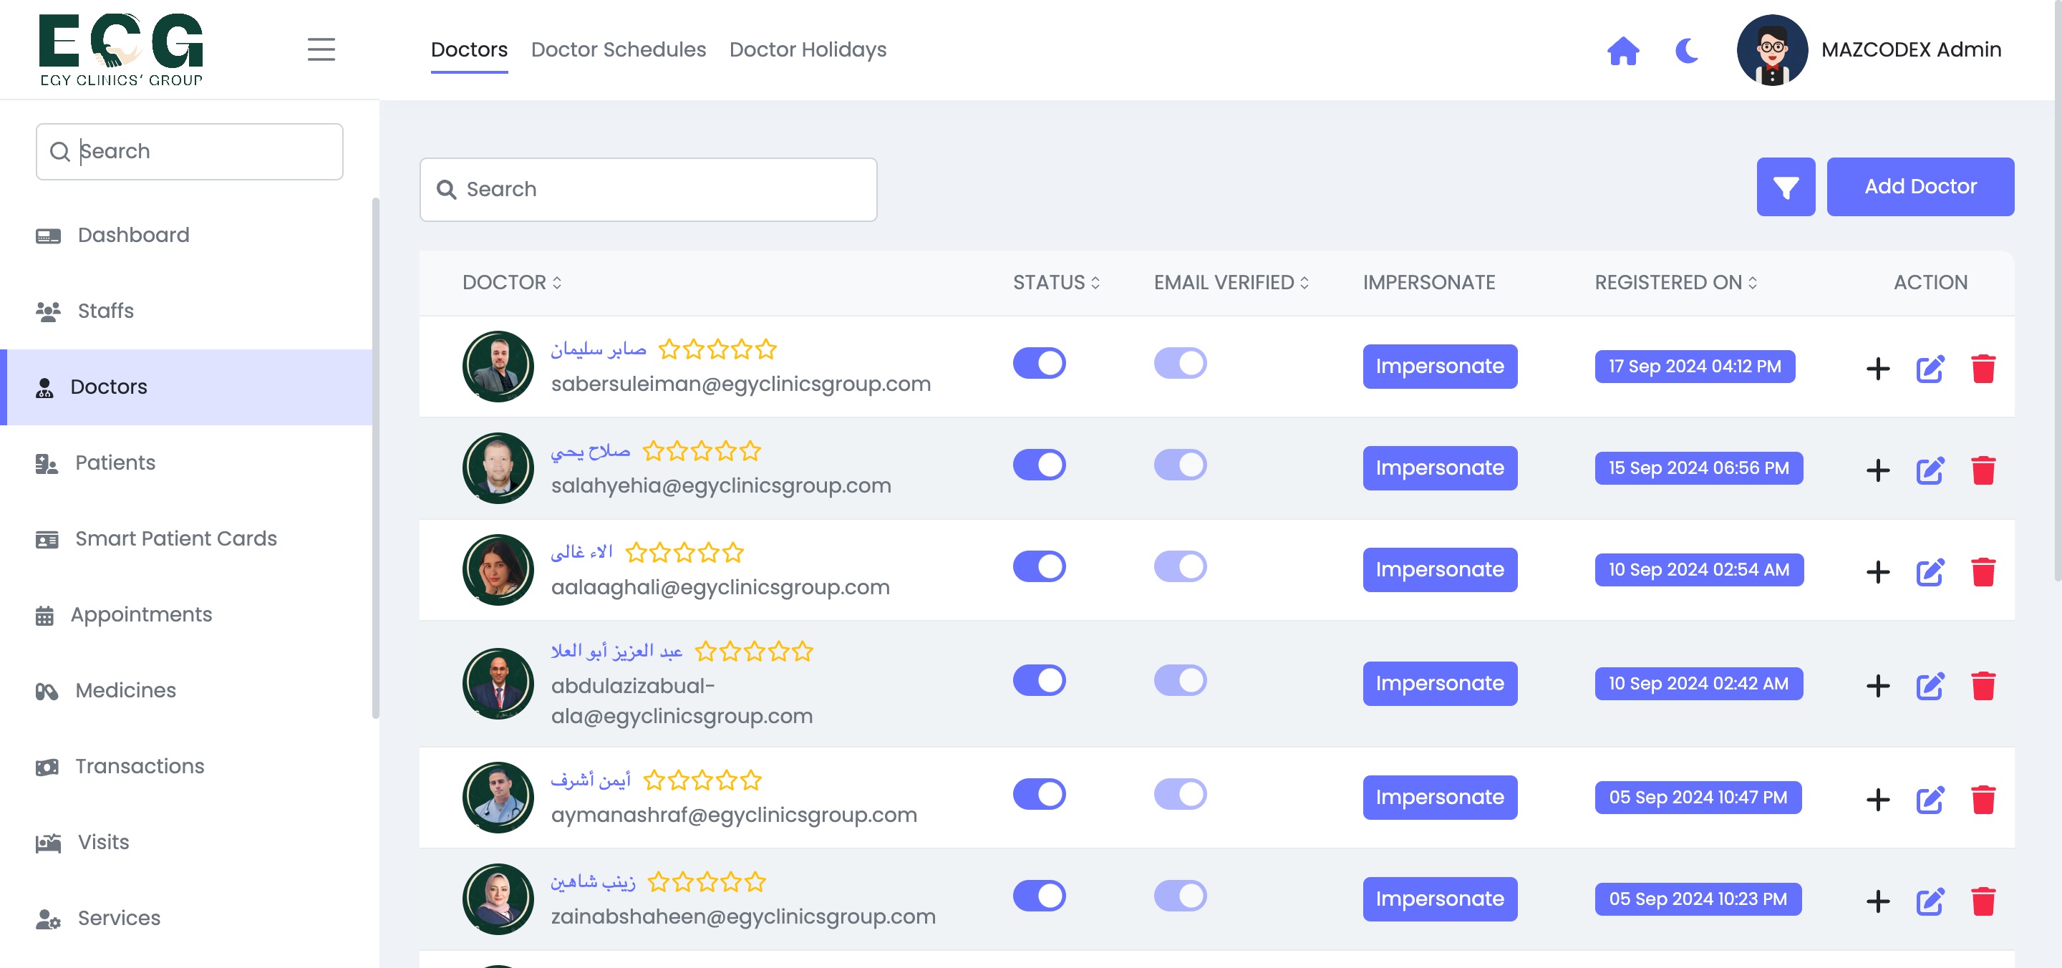Edit doctor zainabshaheen with pencil icon
This screenshot has height=968, width=2062.
[x=1930, y=901]
